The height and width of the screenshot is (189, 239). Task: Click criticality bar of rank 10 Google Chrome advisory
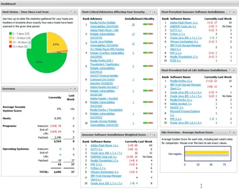[148, 123]
